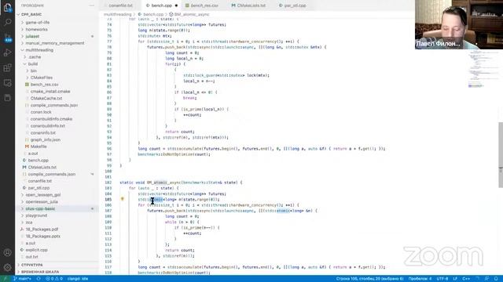Viewport: 503px width, 282px height.
Task: Click line number 102 in the gutter
Action: 108,183
